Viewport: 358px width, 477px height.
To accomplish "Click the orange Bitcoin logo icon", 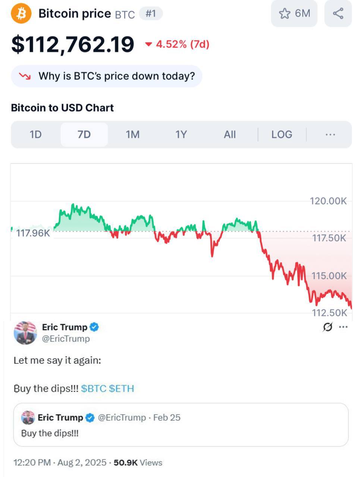I will [x=21, y=14].
